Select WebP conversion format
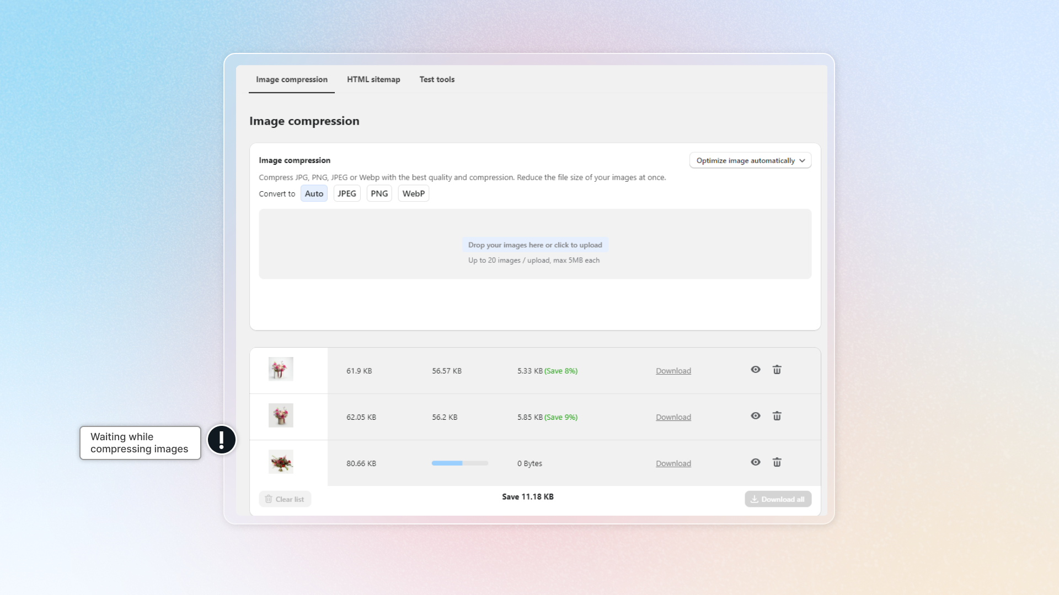The width and height of the screenshot is (1059, 595). pyautogui.click(x=413, y=193)
